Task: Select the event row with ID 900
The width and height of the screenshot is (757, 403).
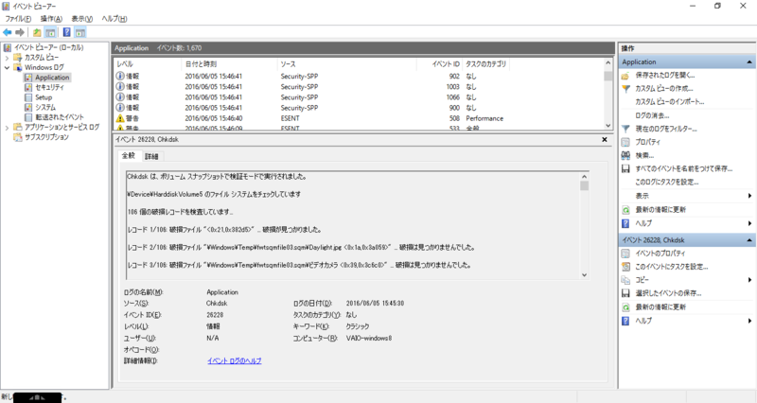Action: click(x=359, y=108)
